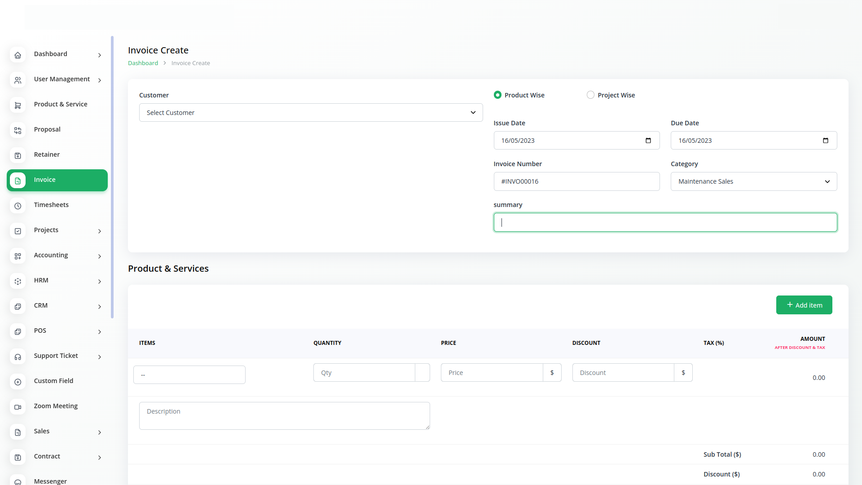Viewport: 862px width, 485px height.
Task: Click the User Management people icon
Action: [18, 80]
